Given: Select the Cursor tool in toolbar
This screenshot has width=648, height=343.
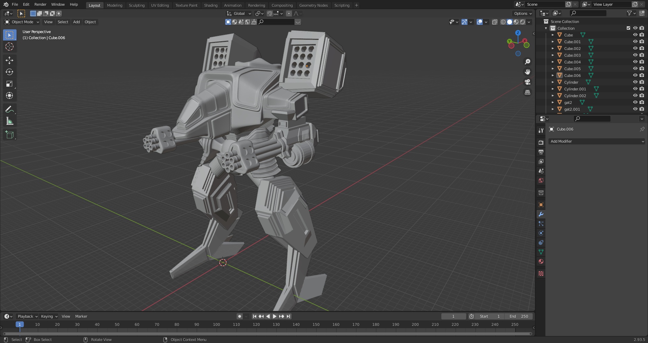Looking at the screenshot, I should point(9,47).
